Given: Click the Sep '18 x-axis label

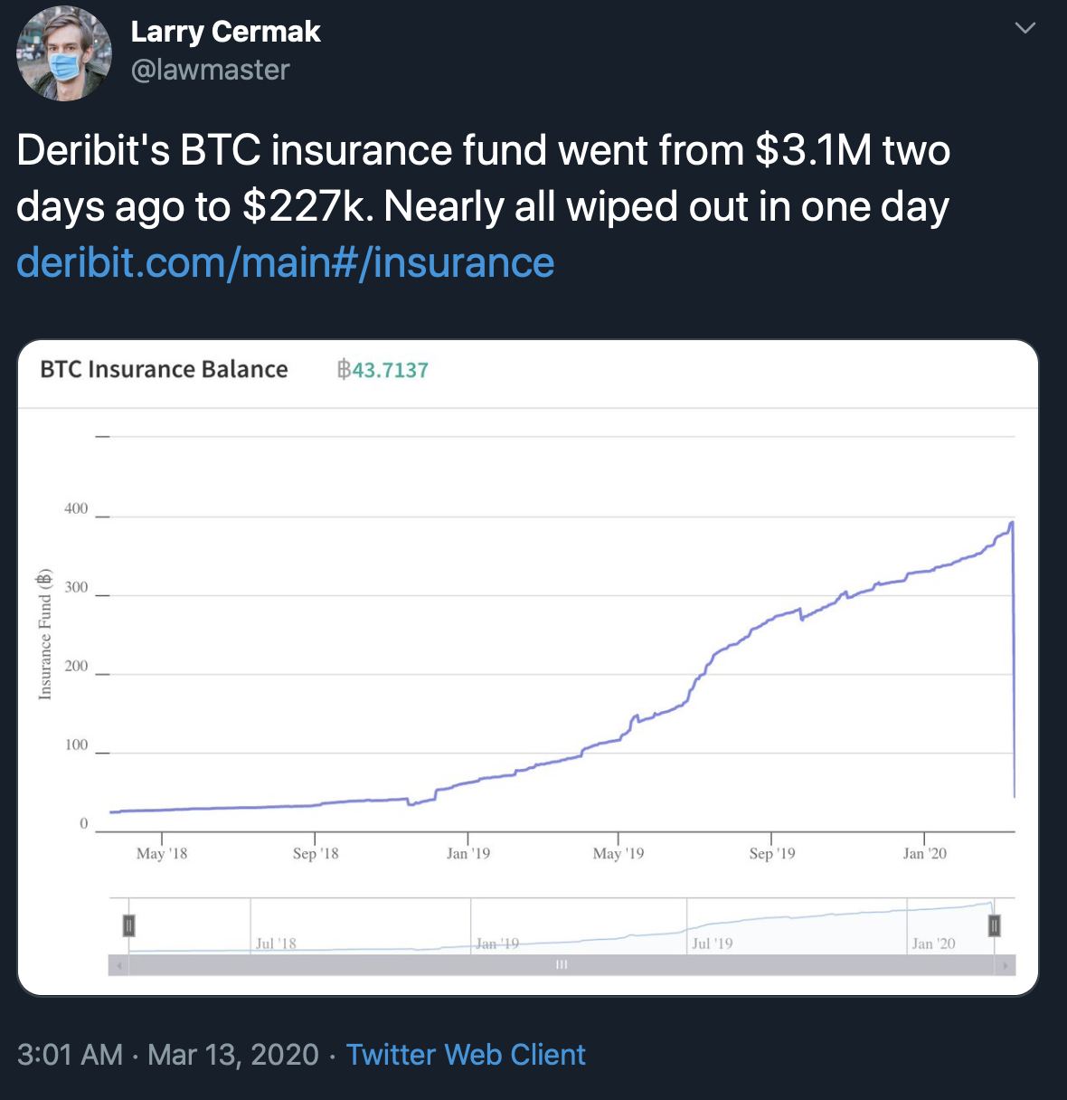Looking at the screenshot, I should 316,853.
